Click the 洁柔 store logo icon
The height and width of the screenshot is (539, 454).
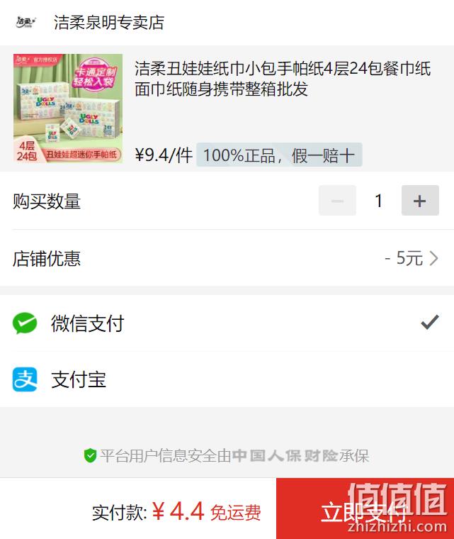tap(25, 23)
